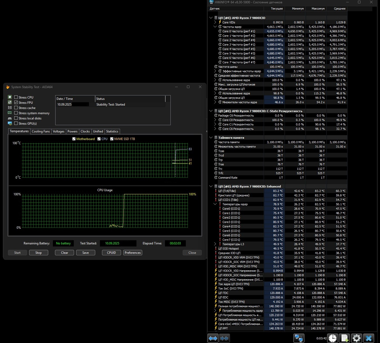Viewport: 380px width, 343px height.
Task: Click the Stress cache icon
Action: point(10,108)
